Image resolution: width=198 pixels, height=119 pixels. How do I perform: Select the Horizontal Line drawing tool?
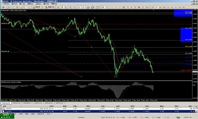tap(116, 7)
